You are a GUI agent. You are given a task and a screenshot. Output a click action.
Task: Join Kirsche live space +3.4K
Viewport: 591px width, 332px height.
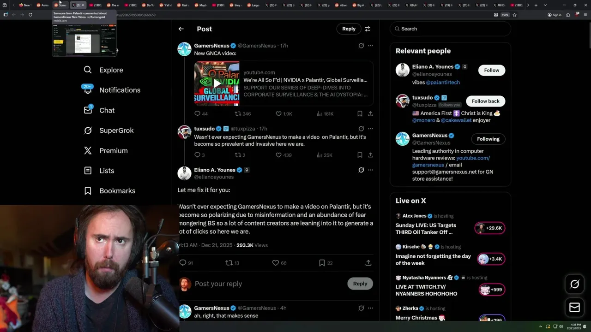pos(491,259)
